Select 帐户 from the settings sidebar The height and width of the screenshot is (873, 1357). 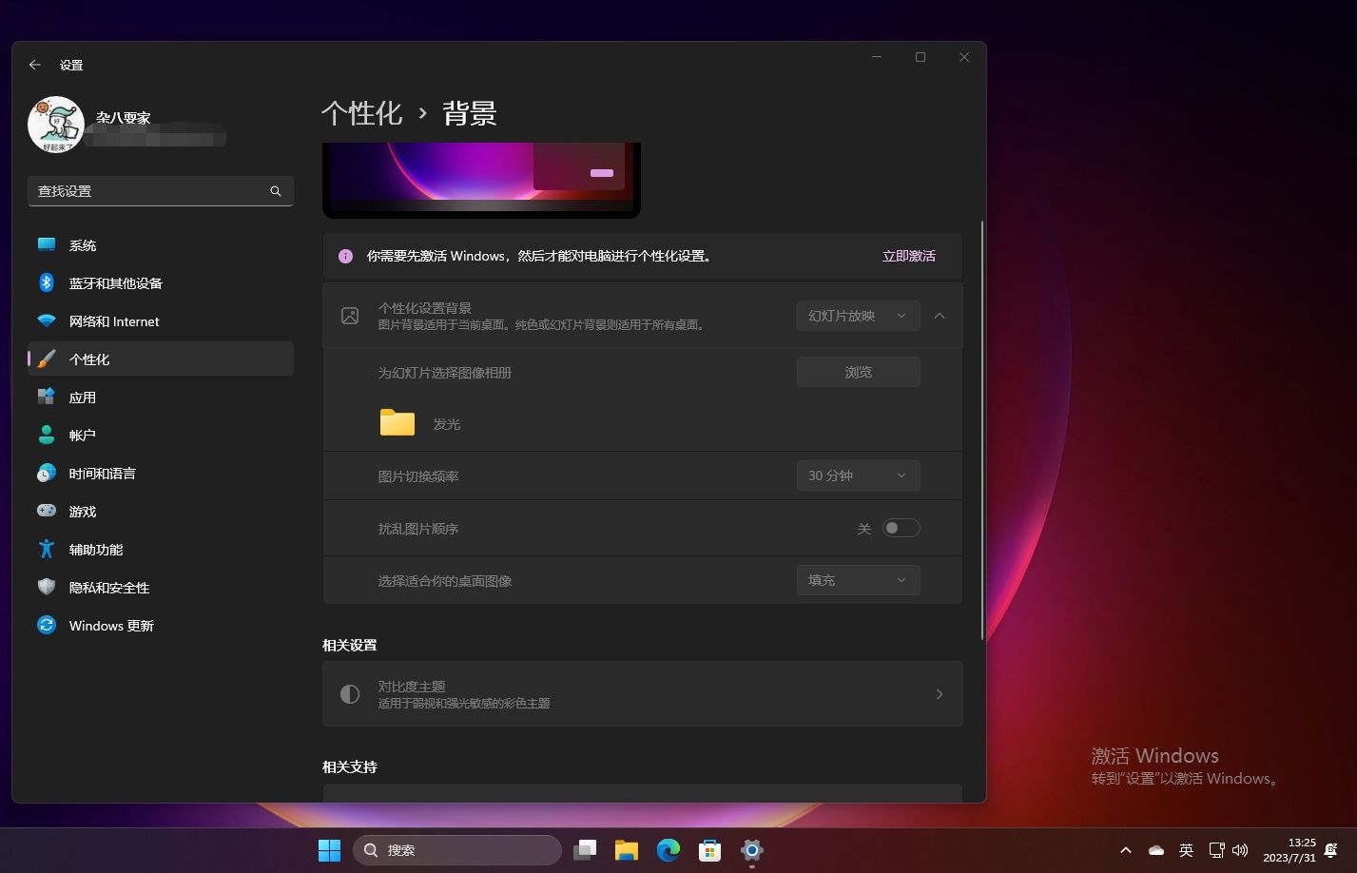[x=47, y=435]
